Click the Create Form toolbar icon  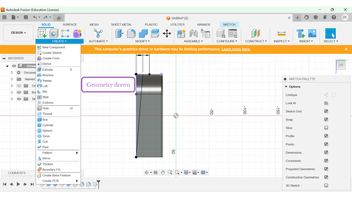coord(77,34)
